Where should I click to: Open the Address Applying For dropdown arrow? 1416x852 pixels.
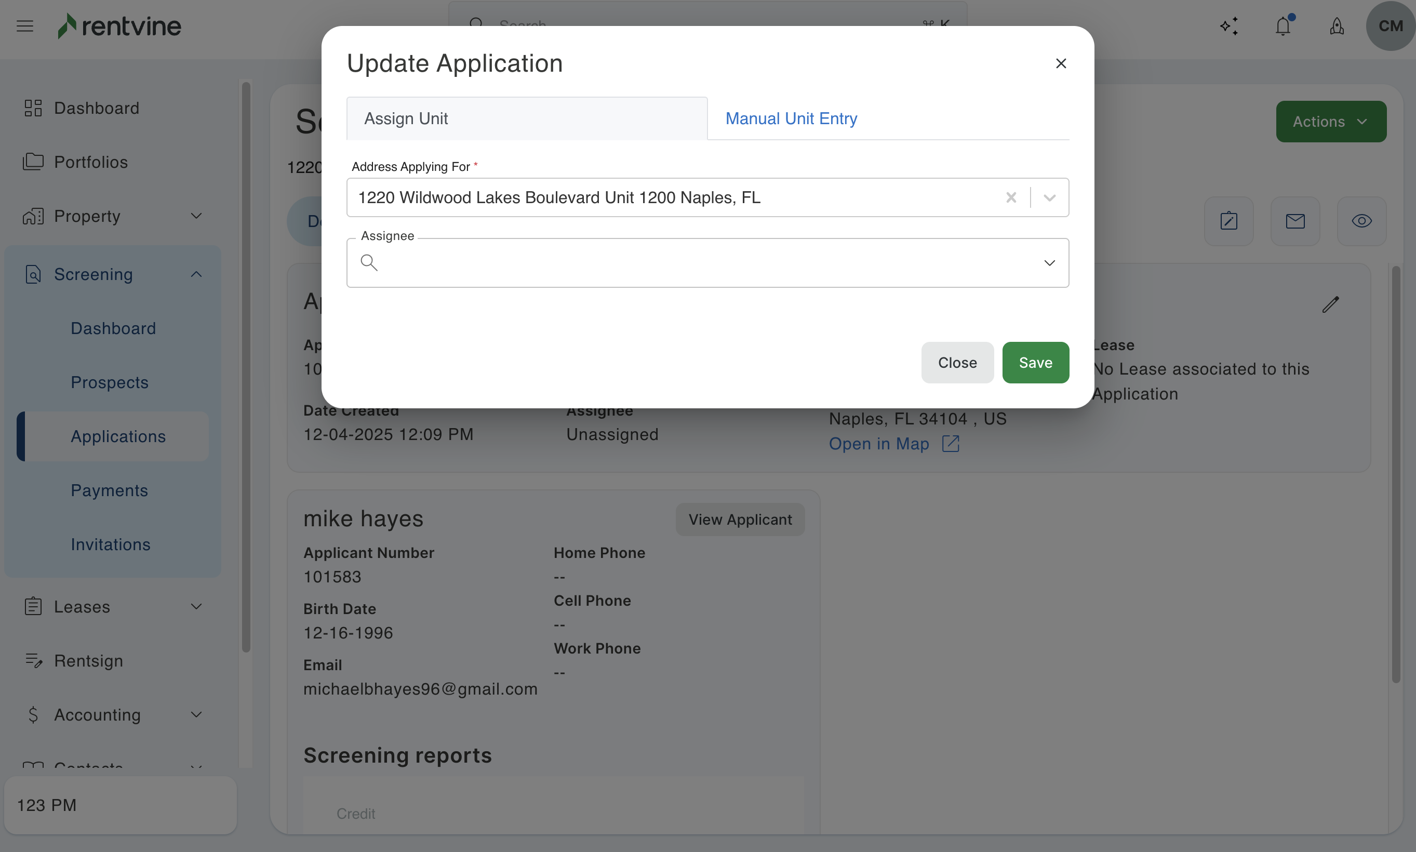click(1049, 197)
